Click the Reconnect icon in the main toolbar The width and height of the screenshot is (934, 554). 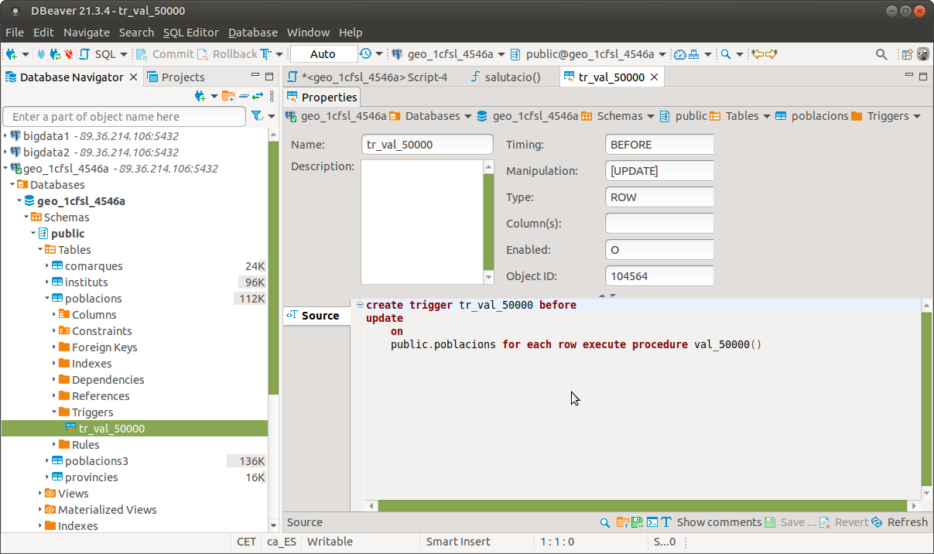point(55,54)
